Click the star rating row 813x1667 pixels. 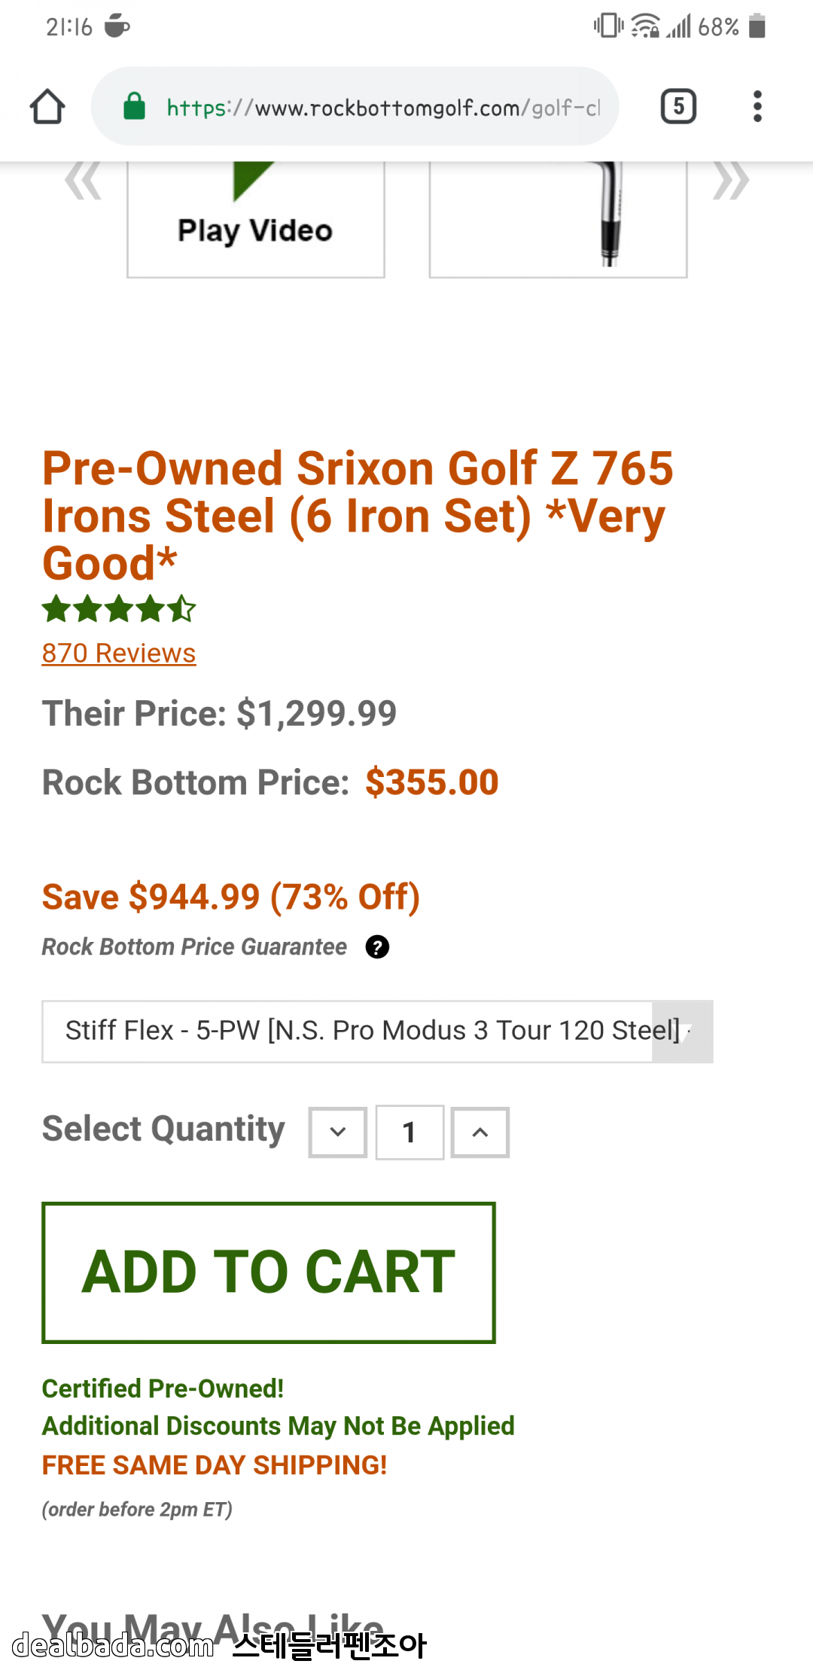click(119, 609)
